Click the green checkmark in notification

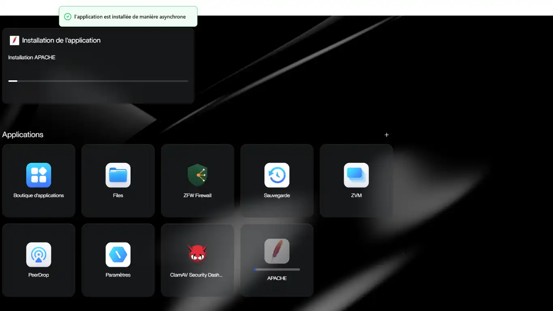(x=68, y=17)
